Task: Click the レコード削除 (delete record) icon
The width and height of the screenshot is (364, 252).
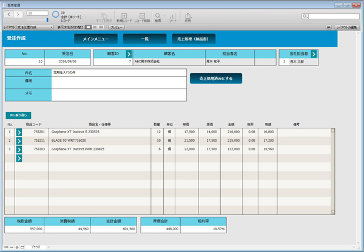Action: [x=142, y=16]
